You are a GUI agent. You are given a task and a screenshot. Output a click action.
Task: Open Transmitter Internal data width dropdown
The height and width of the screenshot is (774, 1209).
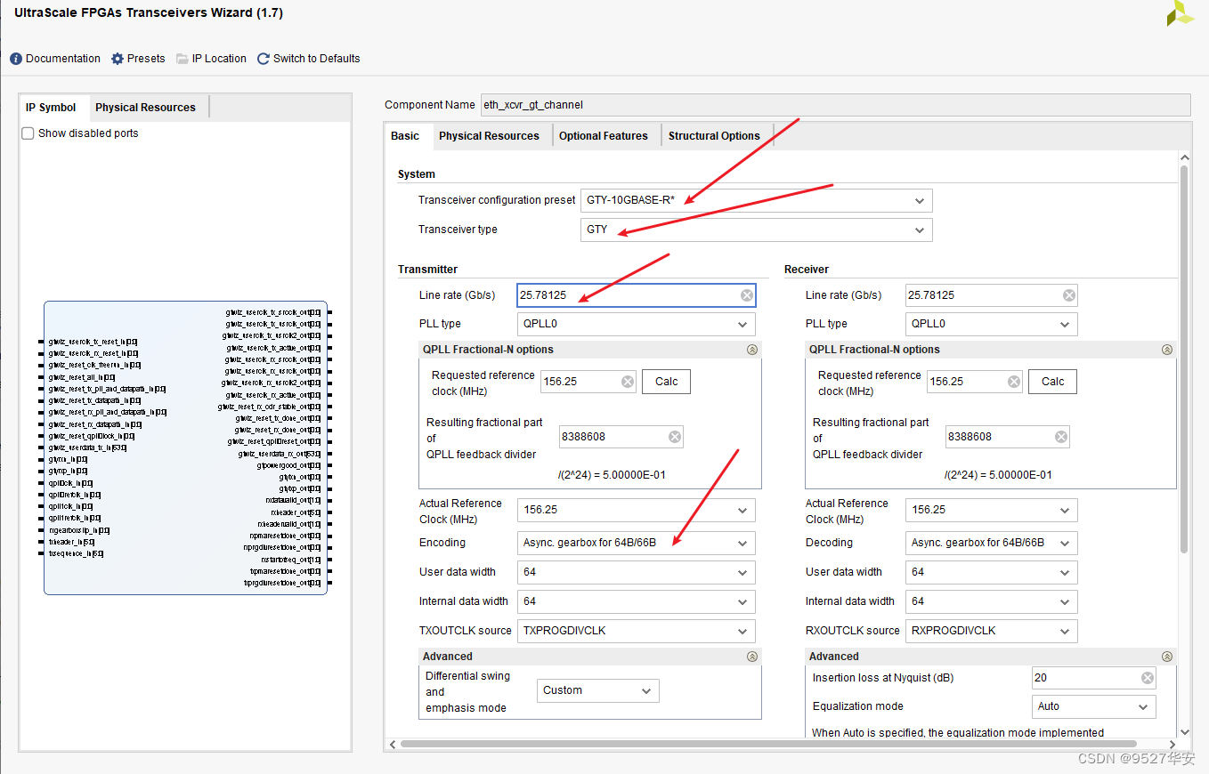click(x=636, y=601)
